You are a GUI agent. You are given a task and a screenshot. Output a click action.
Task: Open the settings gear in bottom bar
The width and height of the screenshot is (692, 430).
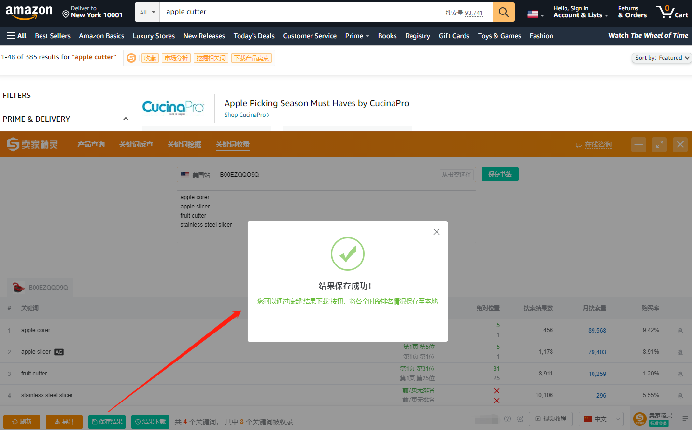[520, 419]
